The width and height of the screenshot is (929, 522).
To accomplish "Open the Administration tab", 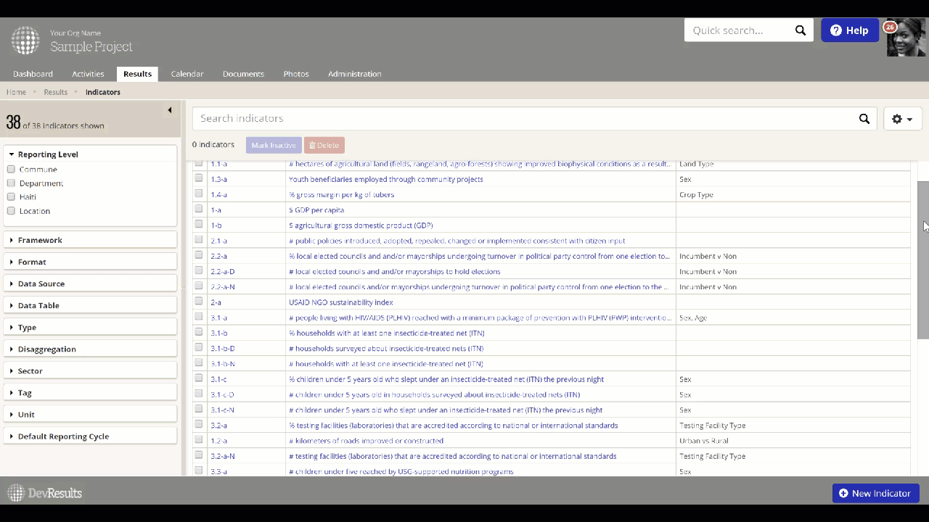I will point(355,74).
